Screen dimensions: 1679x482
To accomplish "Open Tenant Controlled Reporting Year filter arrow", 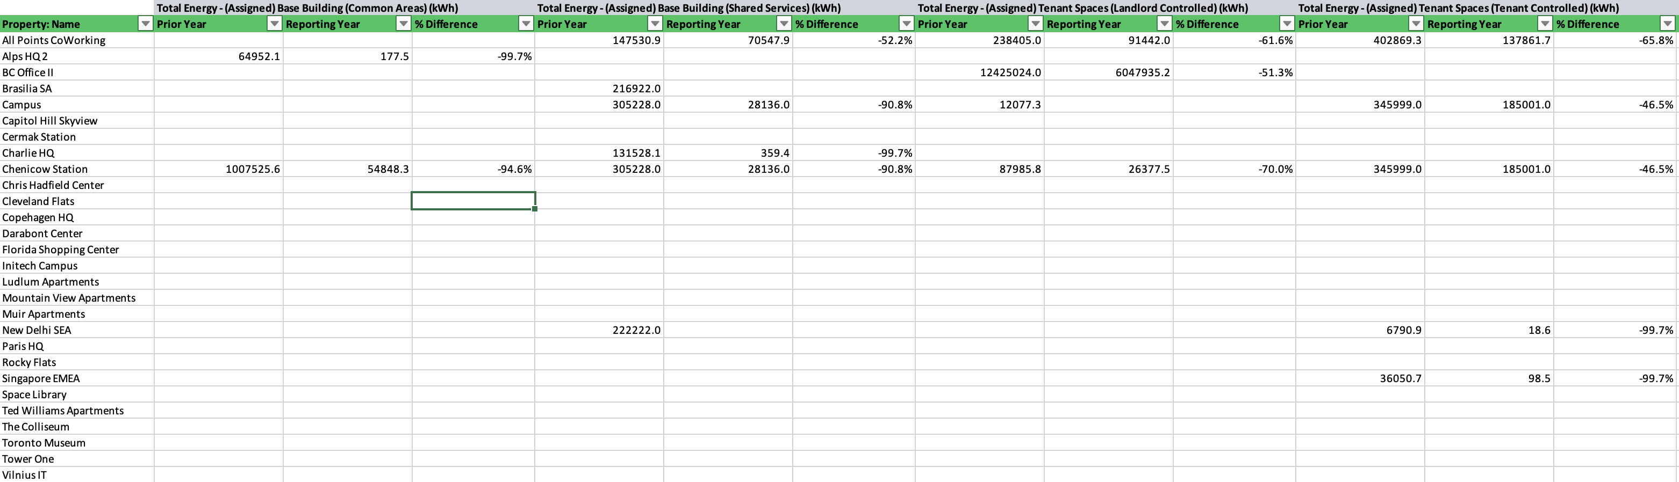I will (1545, 24).
